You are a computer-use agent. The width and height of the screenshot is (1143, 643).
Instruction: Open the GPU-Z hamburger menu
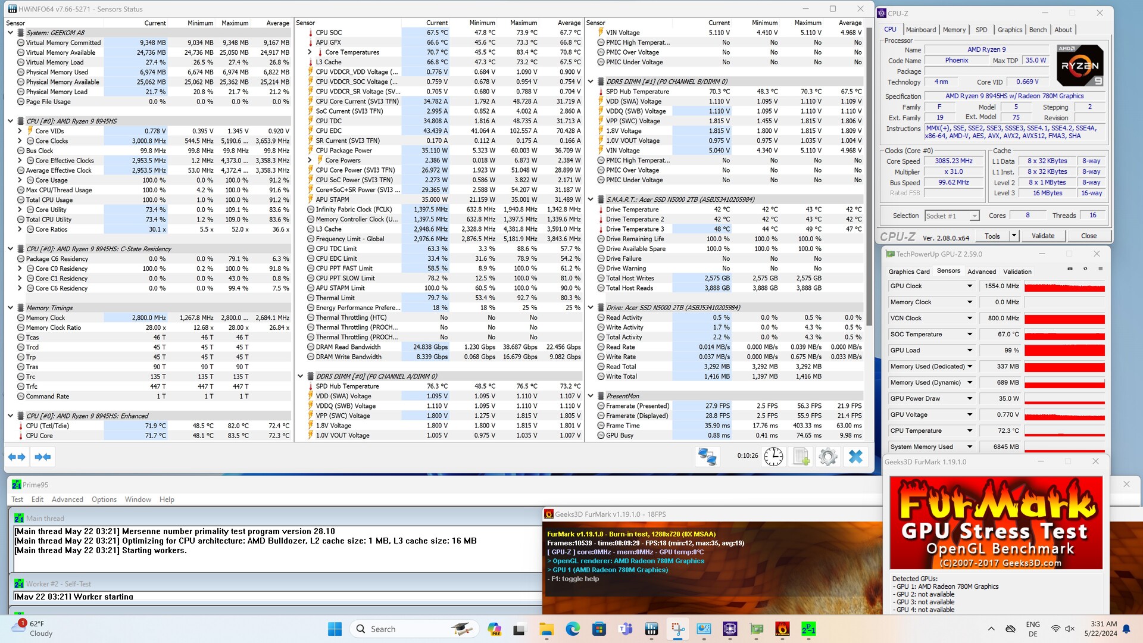point(1100,269)
